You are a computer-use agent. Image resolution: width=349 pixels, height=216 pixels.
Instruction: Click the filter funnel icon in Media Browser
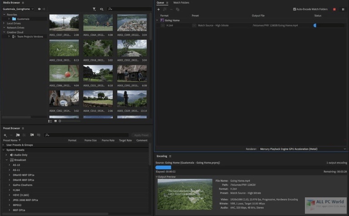94,9
